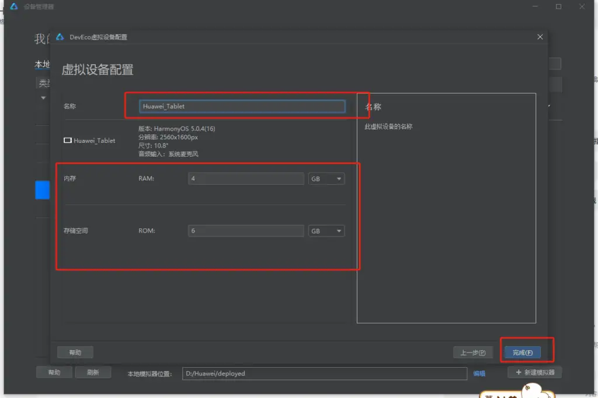The height and width of the screenshot is (398, 598).
Task: Open the RAM unit GB dropdown
Action: 326,179
